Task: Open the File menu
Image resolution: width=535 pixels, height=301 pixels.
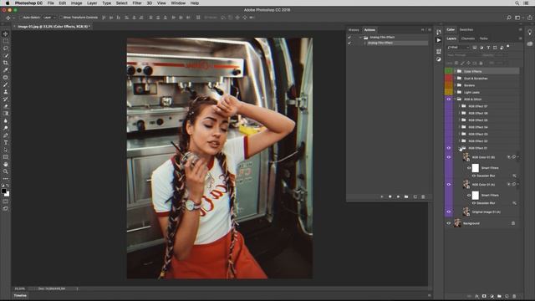Action: click(x=50, y=3)
